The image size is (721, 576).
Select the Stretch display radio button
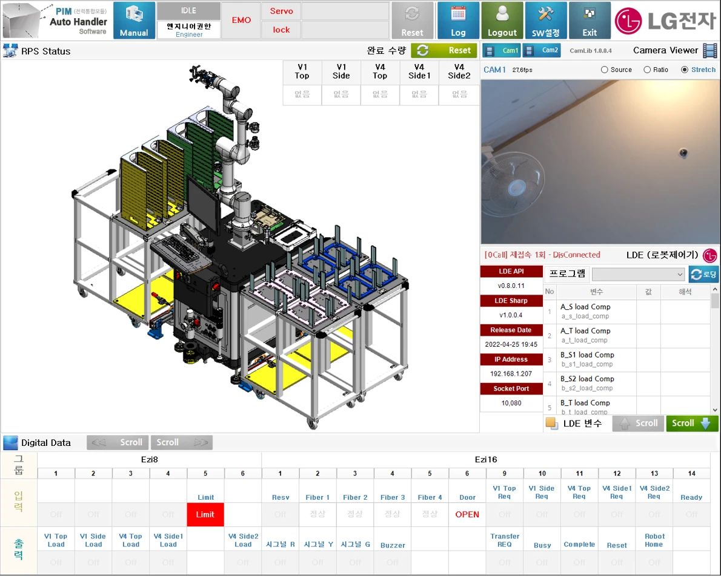point(684,70)
